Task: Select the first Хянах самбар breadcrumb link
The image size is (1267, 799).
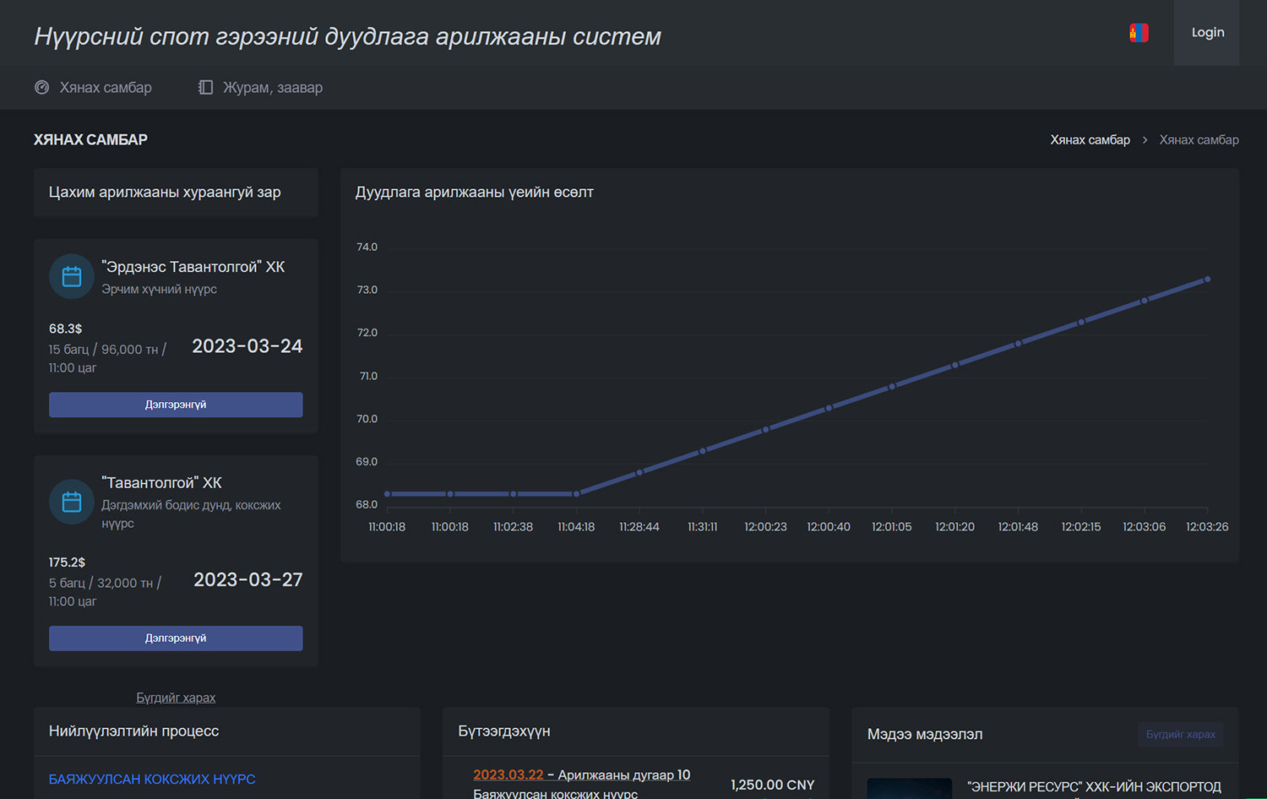Action: tap(1090, 140)
